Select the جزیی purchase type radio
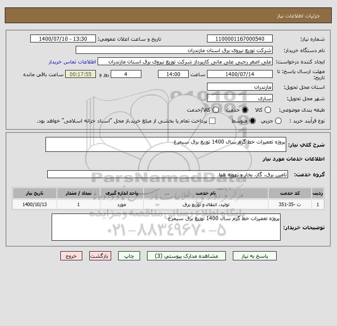337x326 pixels. click(x=278, y=121)
